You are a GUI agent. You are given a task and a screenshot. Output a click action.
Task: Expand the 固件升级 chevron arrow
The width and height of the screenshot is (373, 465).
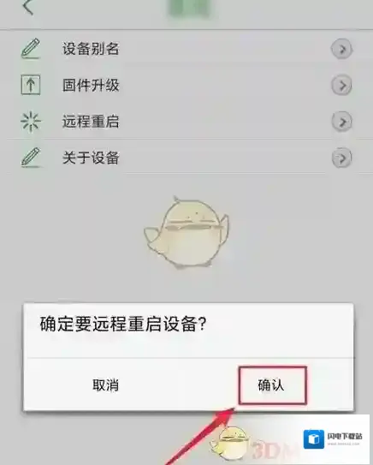tap(341, 86)
